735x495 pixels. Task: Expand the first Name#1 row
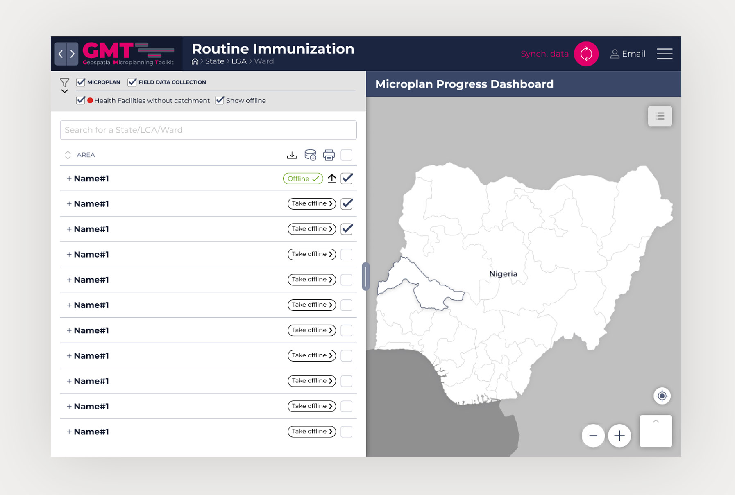pyautogui.click(x=69, y=179)
